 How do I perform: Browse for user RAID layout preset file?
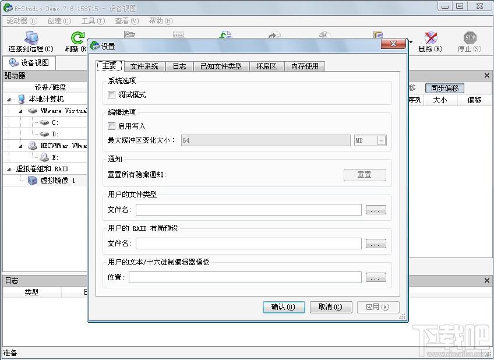point(376,243)
